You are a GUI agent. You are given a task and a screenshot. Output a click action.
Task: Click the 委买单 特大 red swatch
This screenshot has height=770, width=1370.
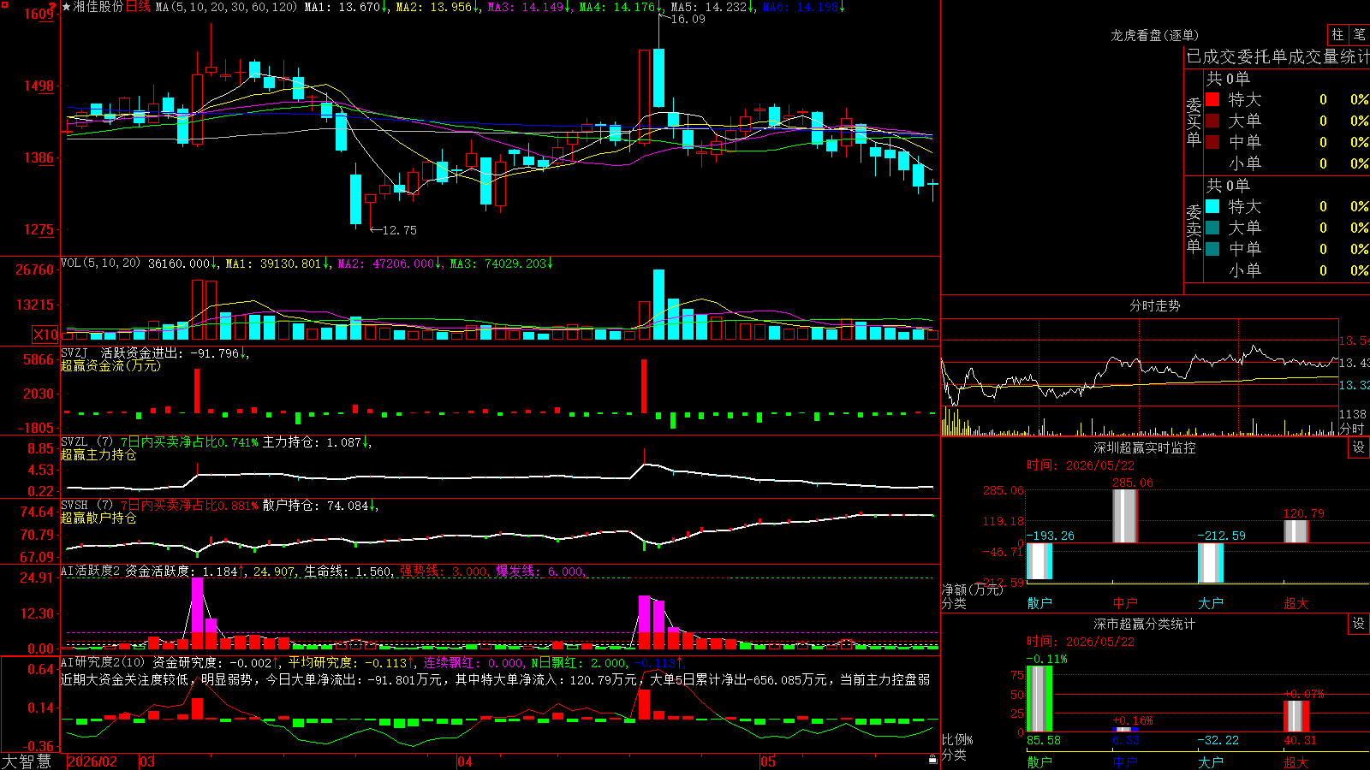[1212, 99]
